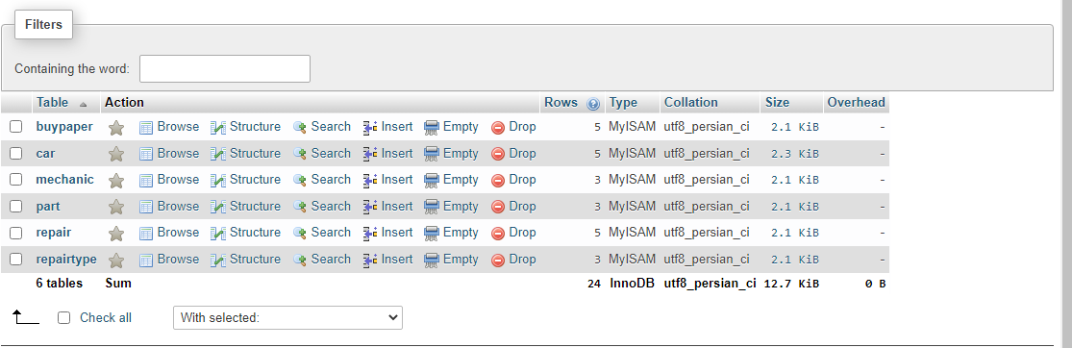Click the buypaper size 2.1 KiB value

(x=795, y=127)
